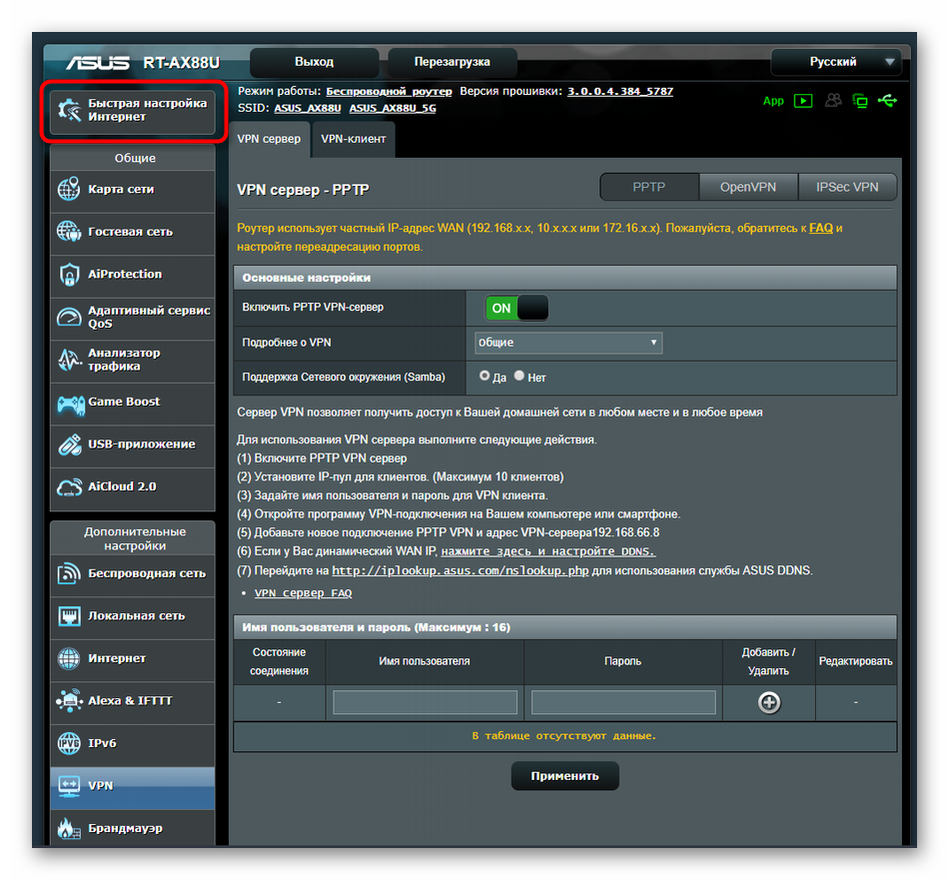The width and height of the screenshot is (949, 880).
Task: Open the Alexa & IFTTT sidebar icon
Action: coord(69,701)
